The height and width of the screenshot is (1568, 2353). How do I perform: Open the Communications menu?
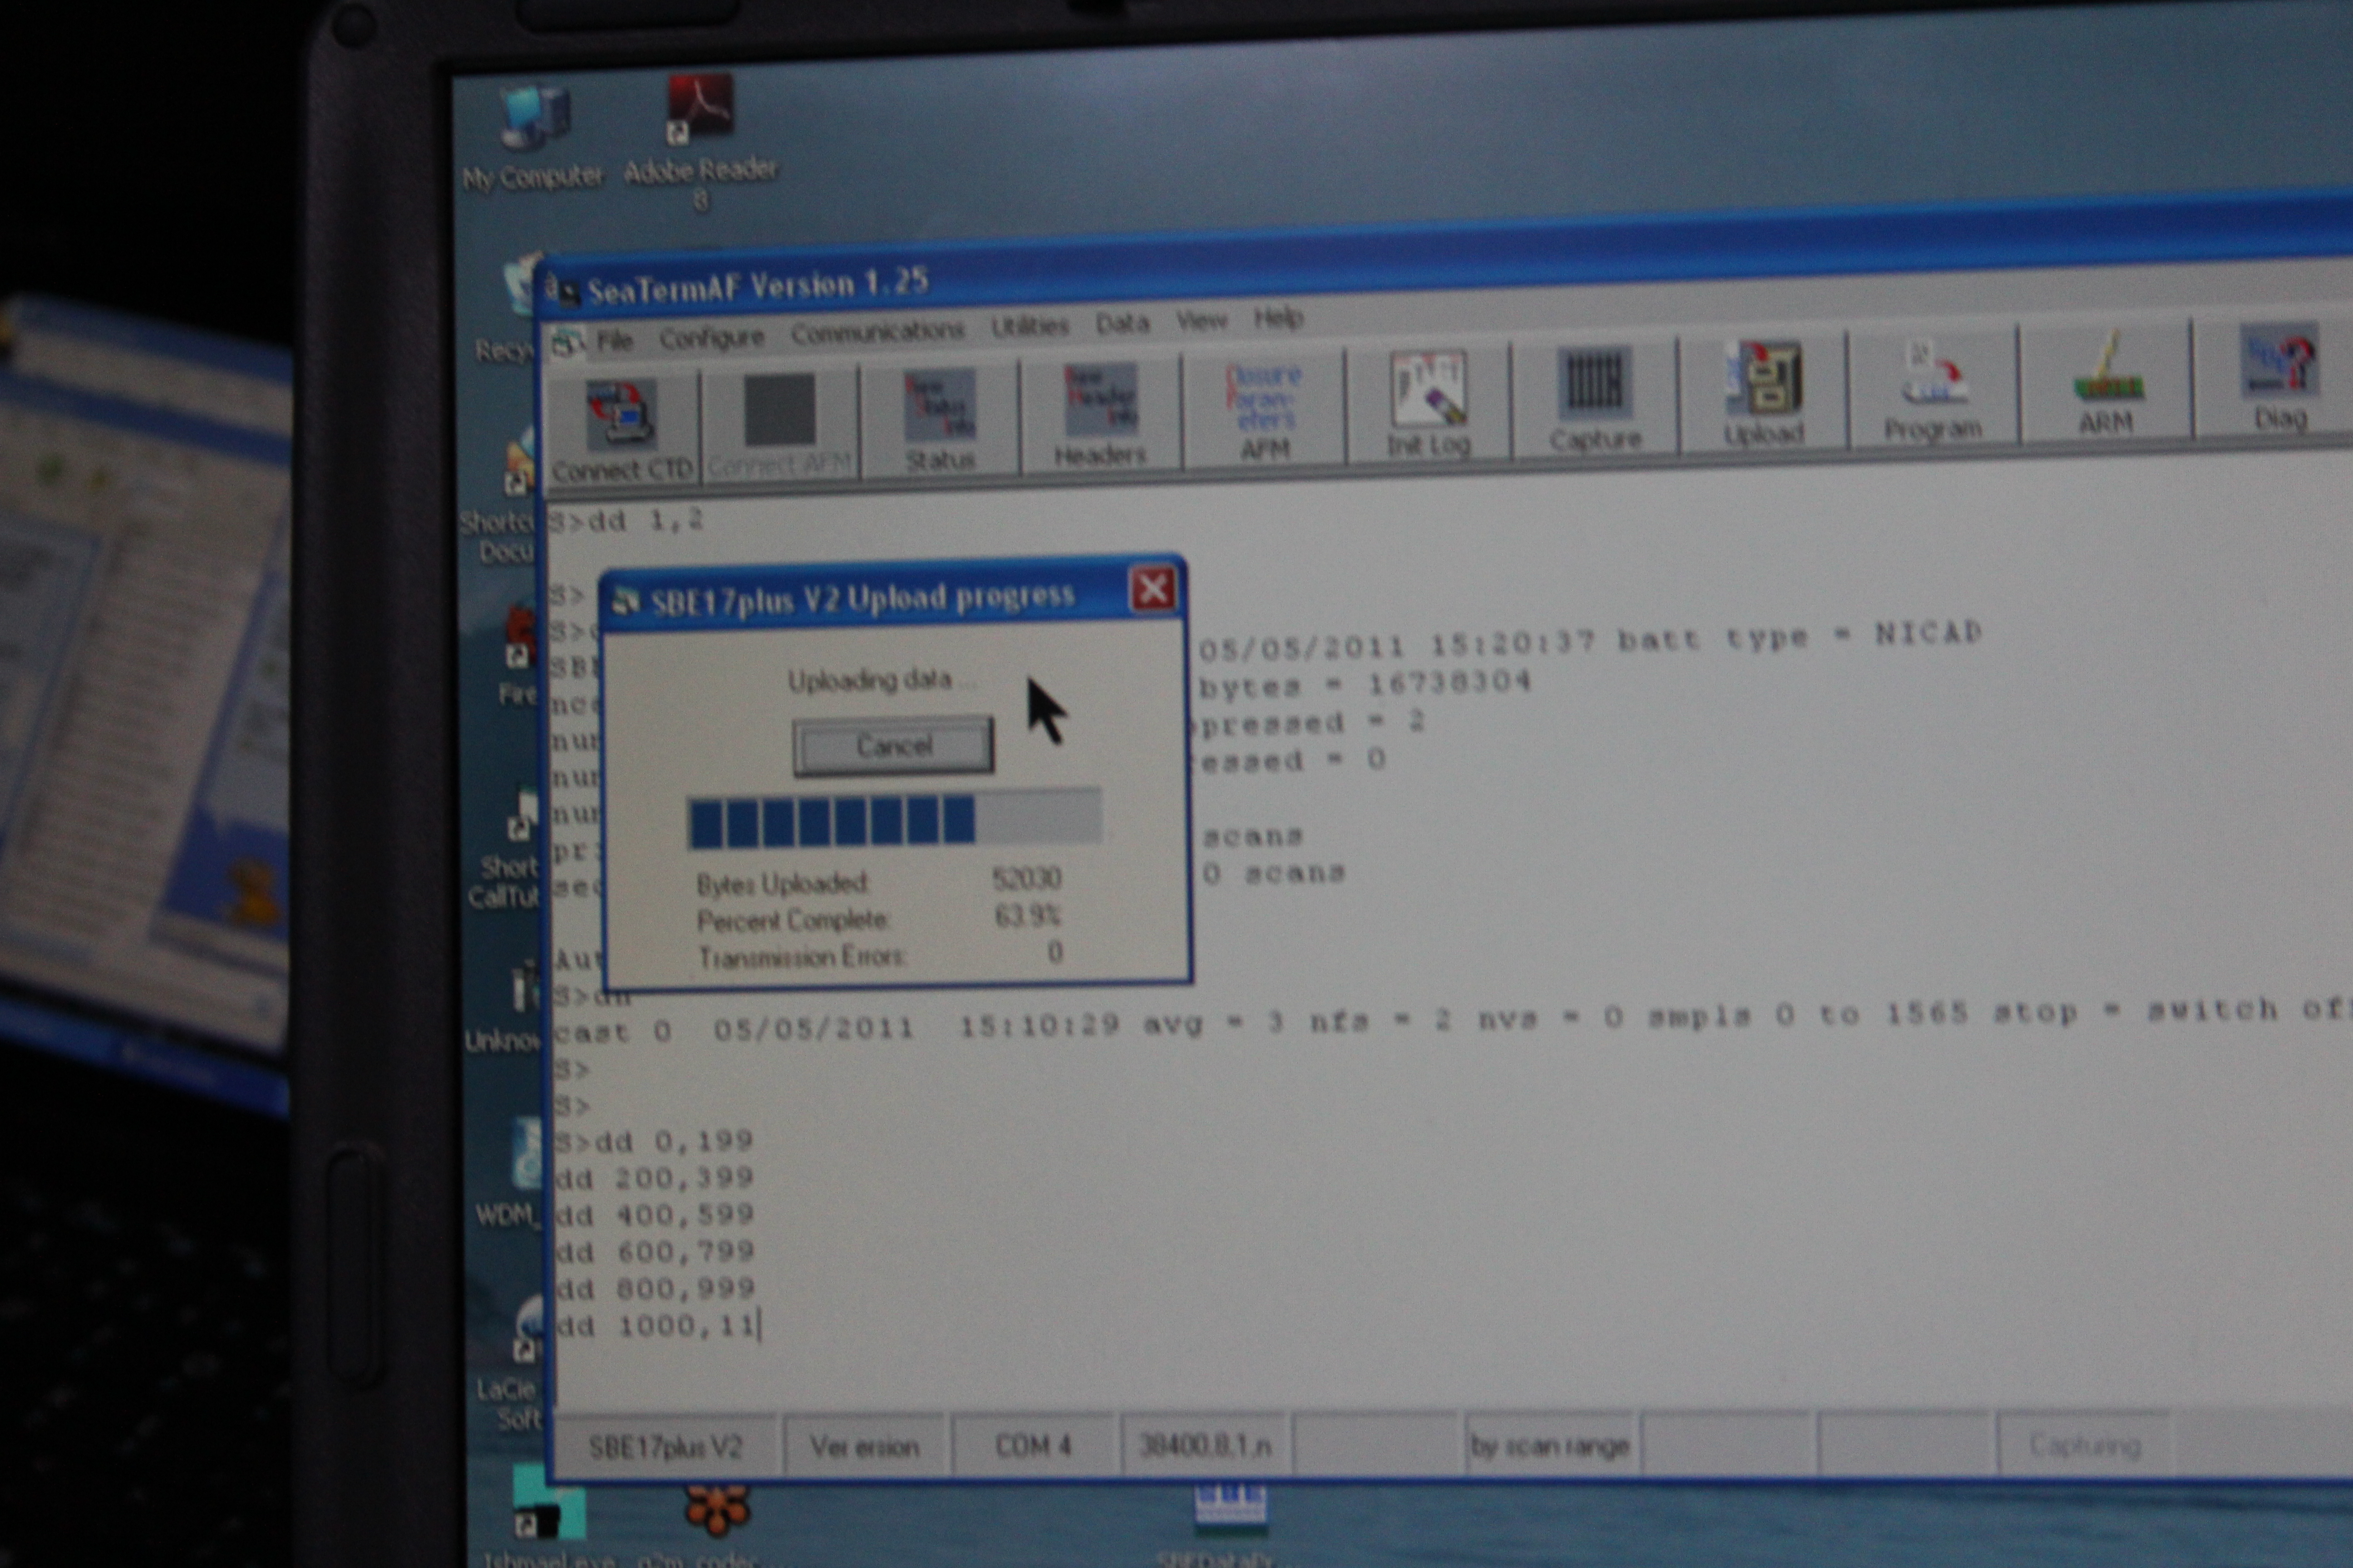[x=877, y=332]
